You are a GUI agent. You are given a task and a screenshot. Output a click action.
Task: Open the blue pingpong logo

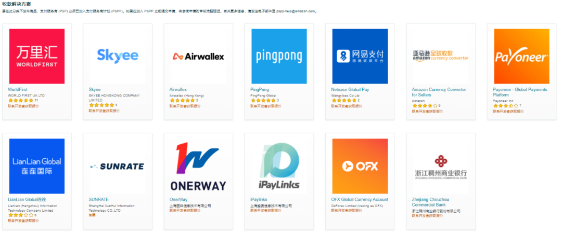tap(279, 57)
